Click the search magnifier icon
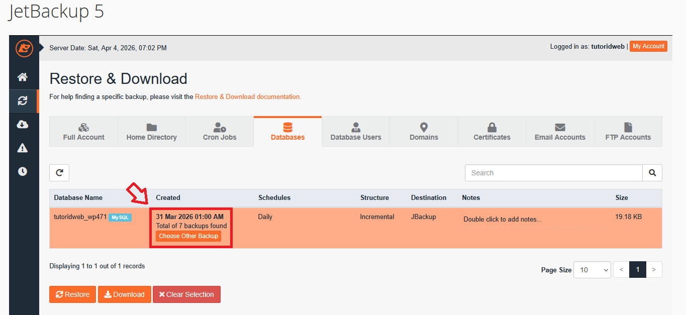 [x=652, y=172]
